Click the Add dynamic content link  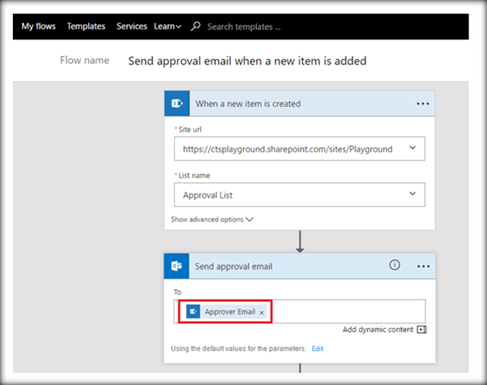point(377,330)
